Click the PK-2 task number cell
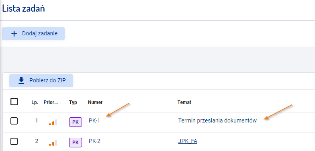315x151 pixels. pos(94,141)
